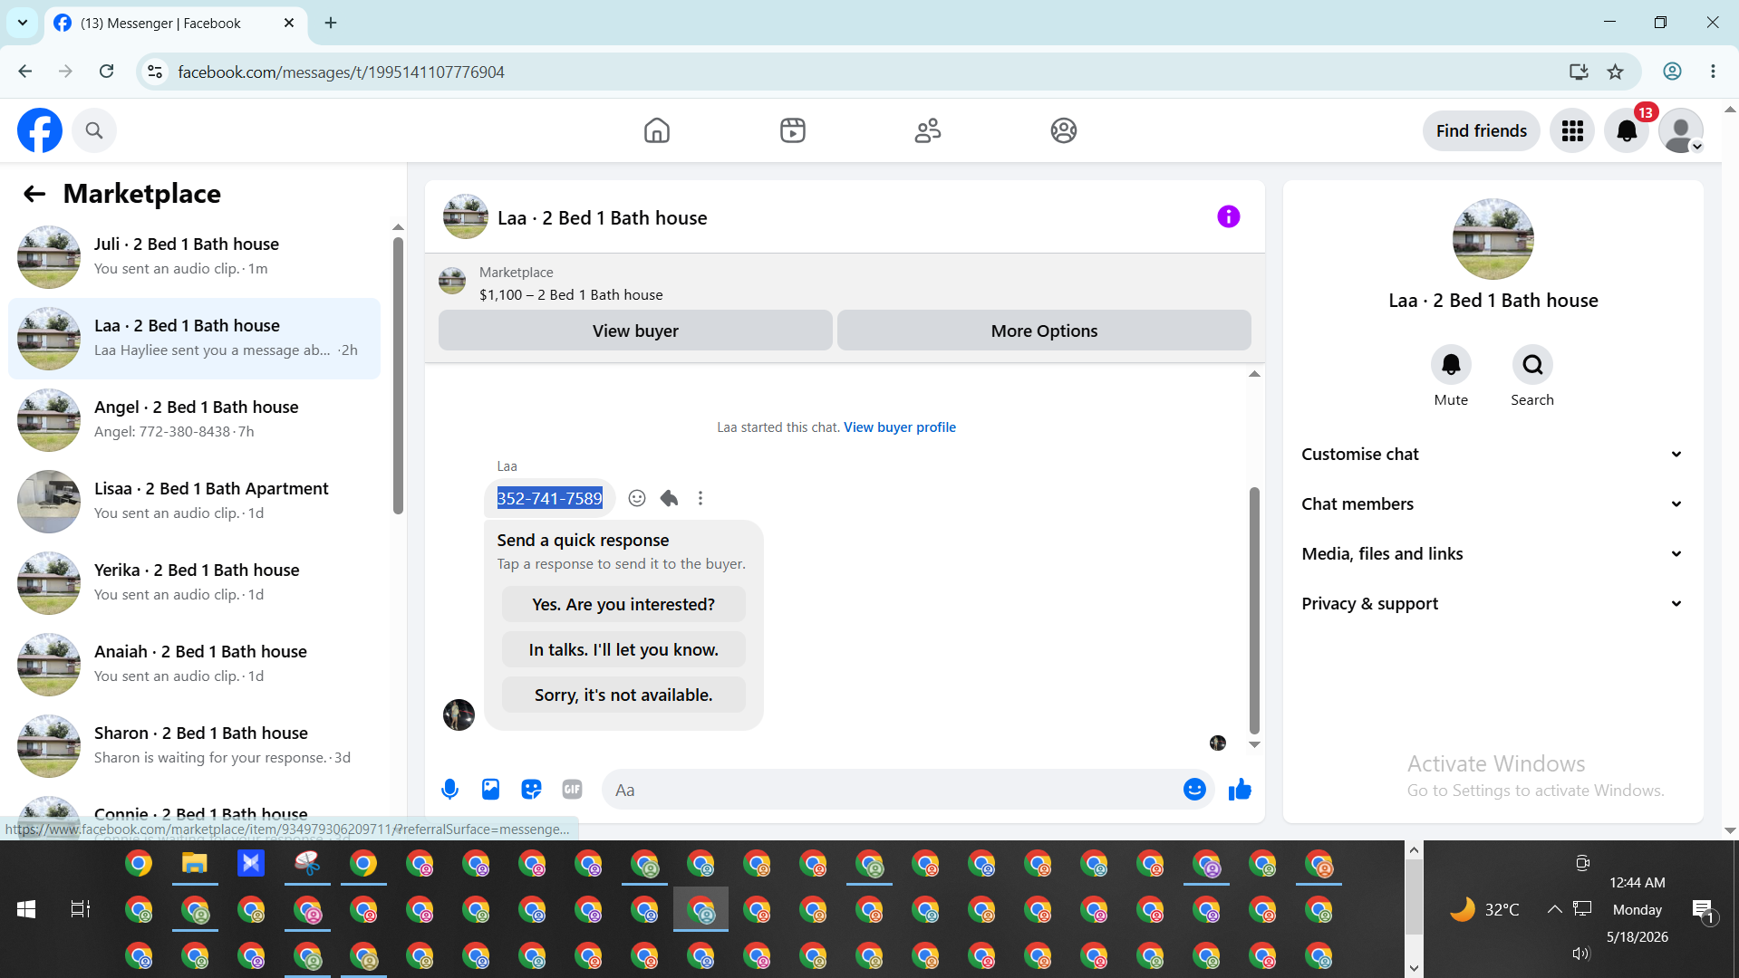Screen dimensions: 1739x978
Task: Click the house thumbnail in chat header
Action: (466, 216)
